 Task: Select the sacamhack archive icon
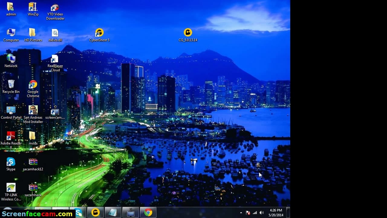[33, 190]
